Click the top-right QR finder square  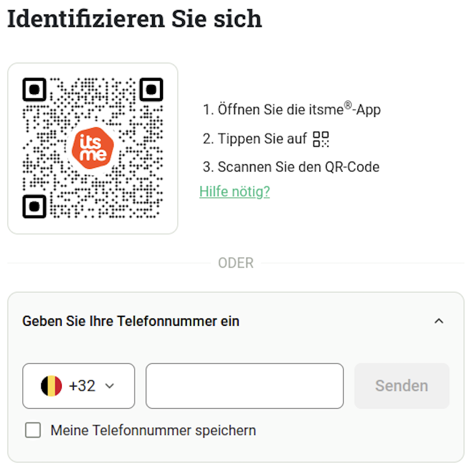point(151,90)
